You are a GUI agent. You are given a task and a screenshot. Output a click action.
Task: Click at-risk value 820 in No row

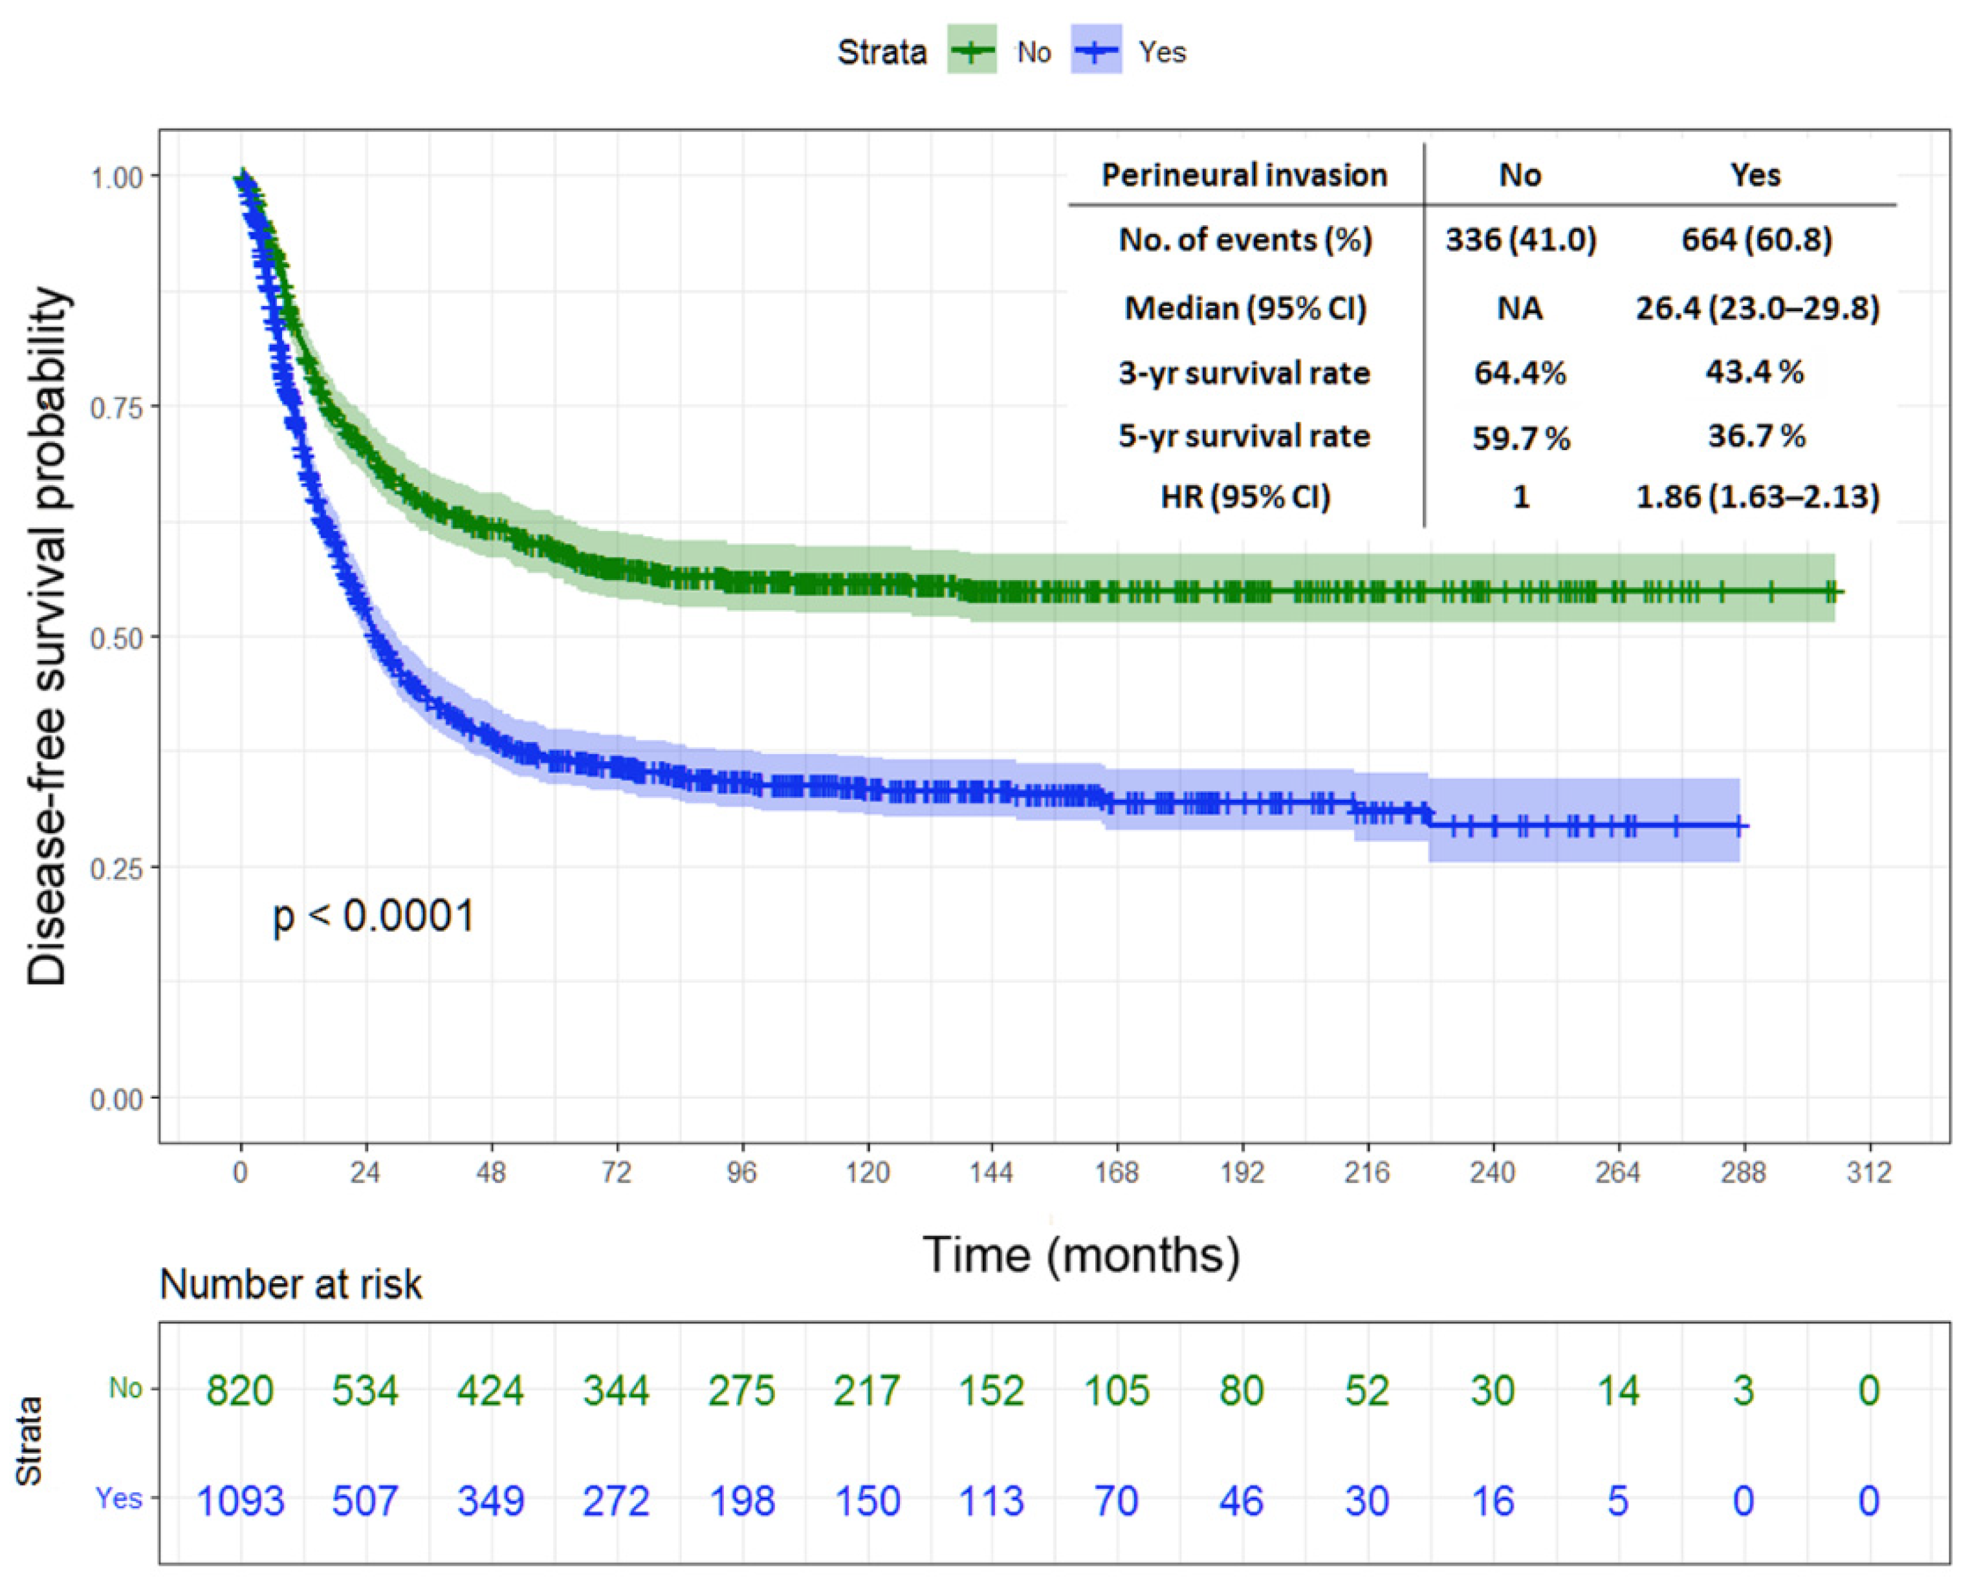pos(239,1390)
